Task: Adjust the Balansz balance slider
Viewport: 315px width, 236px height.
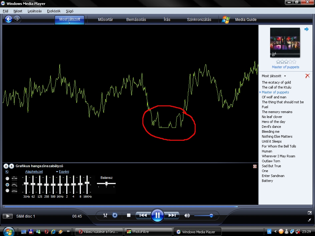Action: click(x=106, y=183)
